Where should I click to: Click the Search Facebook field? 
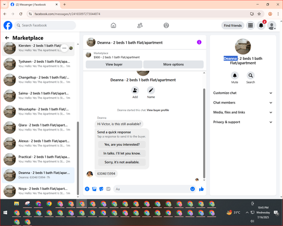coord(45,25)
